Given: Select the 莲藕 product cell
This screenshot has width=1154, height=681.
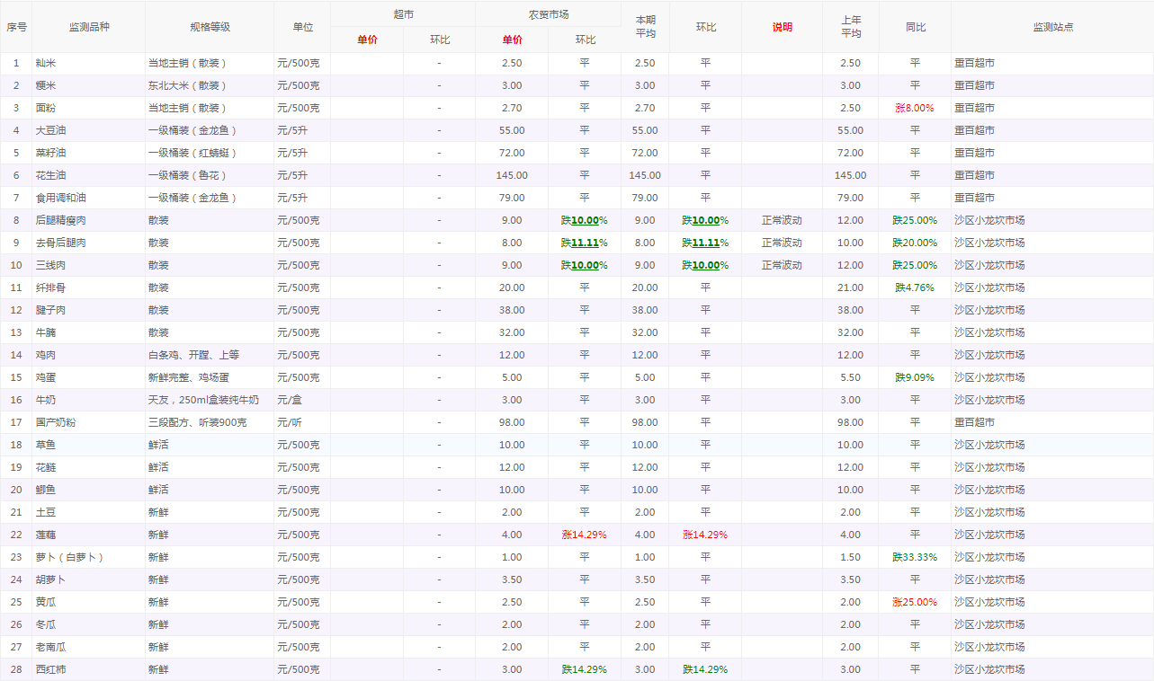Looking at the screenshot, I should pyautogui.click(x=88, y=535).
